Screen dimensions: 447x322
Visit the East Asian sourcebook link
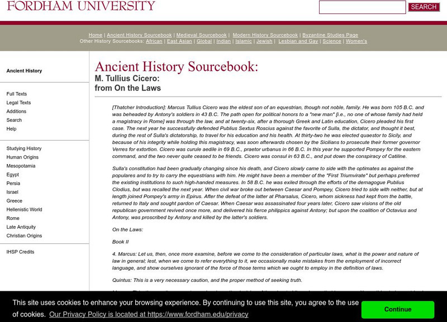(x=179, y=41)
